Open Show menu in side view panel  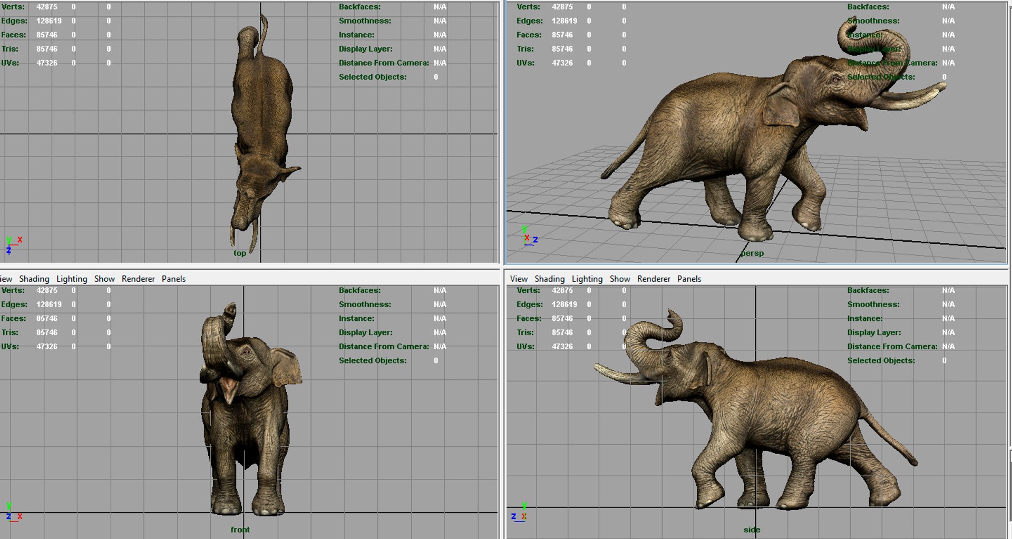620,279
